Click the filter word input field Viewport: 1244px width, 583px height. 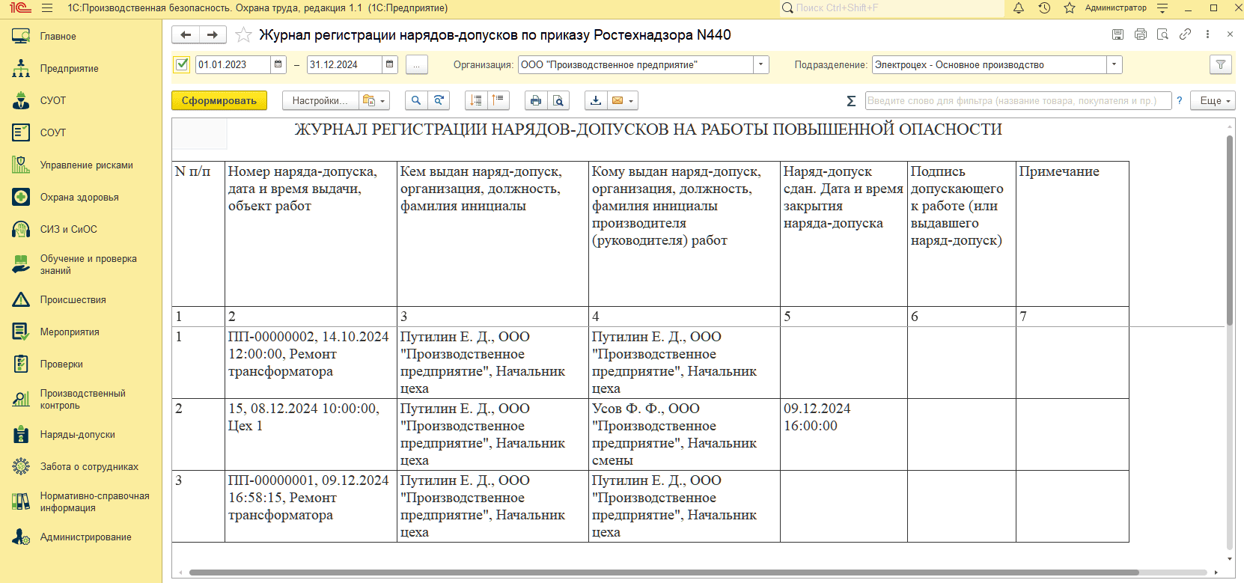click(1018, 100)
